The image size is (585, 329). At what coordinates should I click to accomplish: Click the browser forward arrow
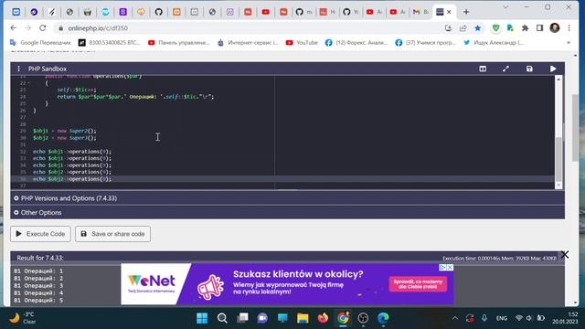28,28
